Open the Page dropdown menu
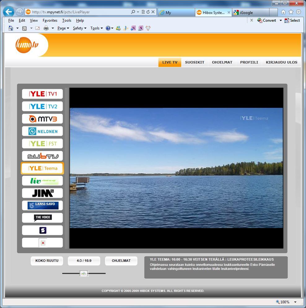The width and height of the screenshot is (306, 308). tap(63, 28)
